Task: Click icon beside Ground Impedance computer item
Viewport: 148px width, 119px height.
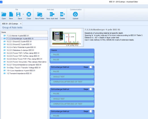Action: [x=5, y=65]
